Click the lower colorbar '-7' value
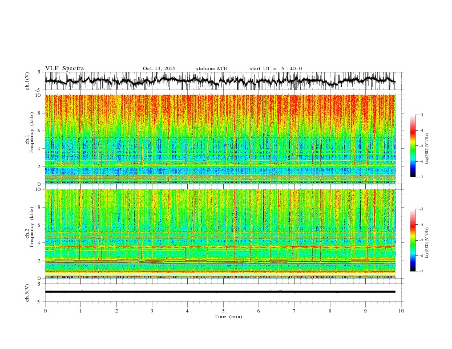The width and height of the screenshot is (452, 349). (x=421, y=271)
